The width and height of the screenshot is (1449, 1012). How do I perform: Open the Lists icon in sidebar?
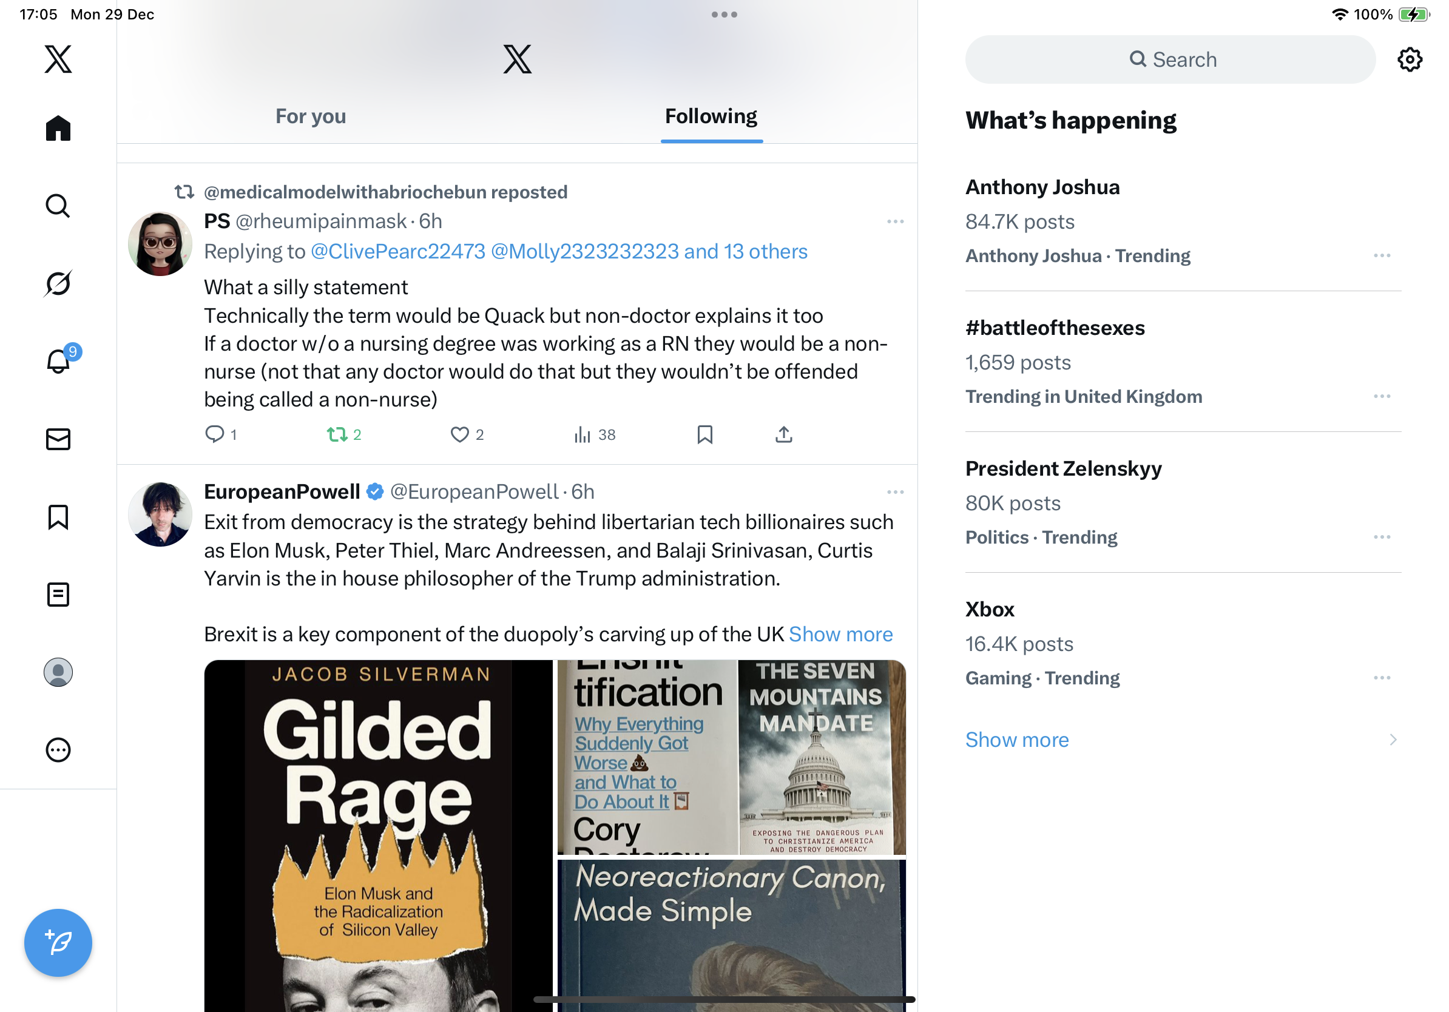58,595
